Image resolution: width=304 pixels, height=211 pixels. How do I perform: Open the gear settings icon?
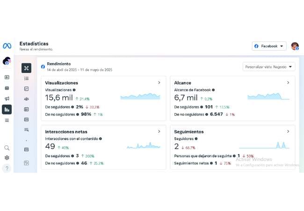coord(7,158)
